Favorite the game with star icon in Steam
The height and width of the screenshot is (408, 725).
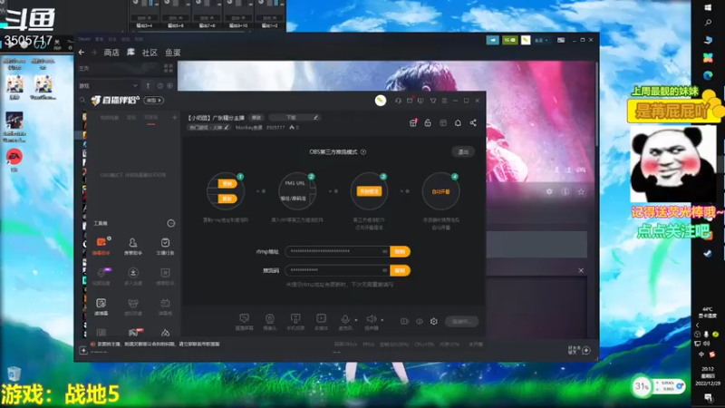coord(581,191)
